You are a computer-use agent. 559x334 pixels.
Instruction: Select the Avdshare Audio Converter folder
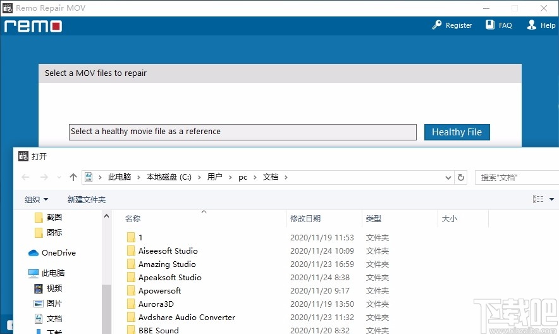[x=187, y=318]
